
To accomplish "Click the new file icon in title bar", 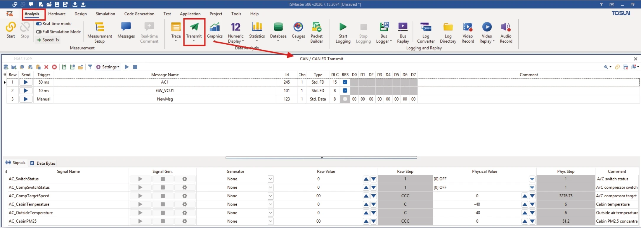I will pyautogui.click(x=41, y=4).
